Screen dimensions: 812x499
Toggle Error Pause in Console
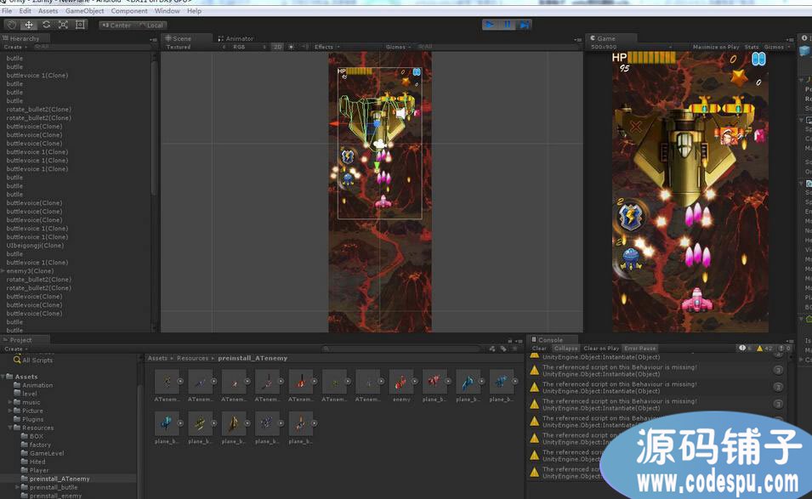tap(640, 349)
